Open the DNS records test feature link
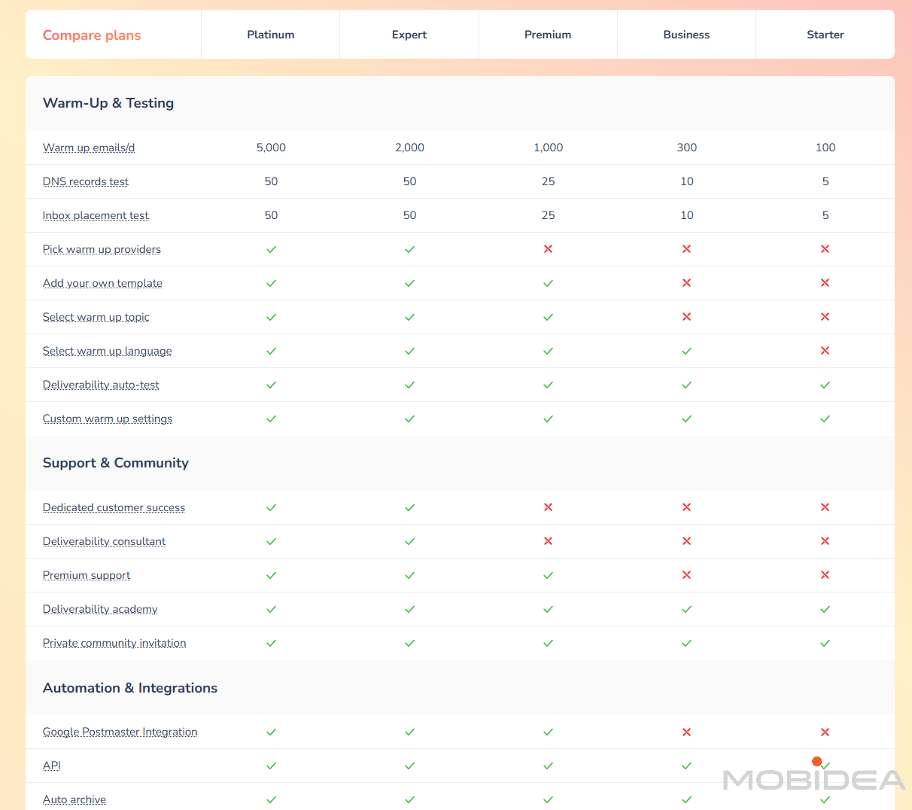 [x=86, y=181]
